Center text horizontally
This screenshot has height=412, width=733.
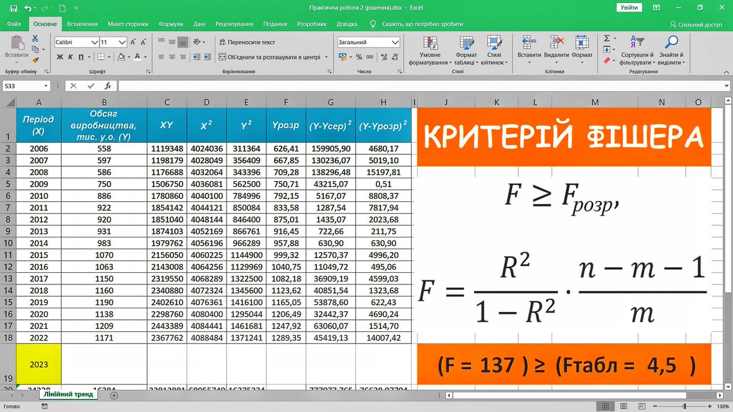[x=172, y=57]
